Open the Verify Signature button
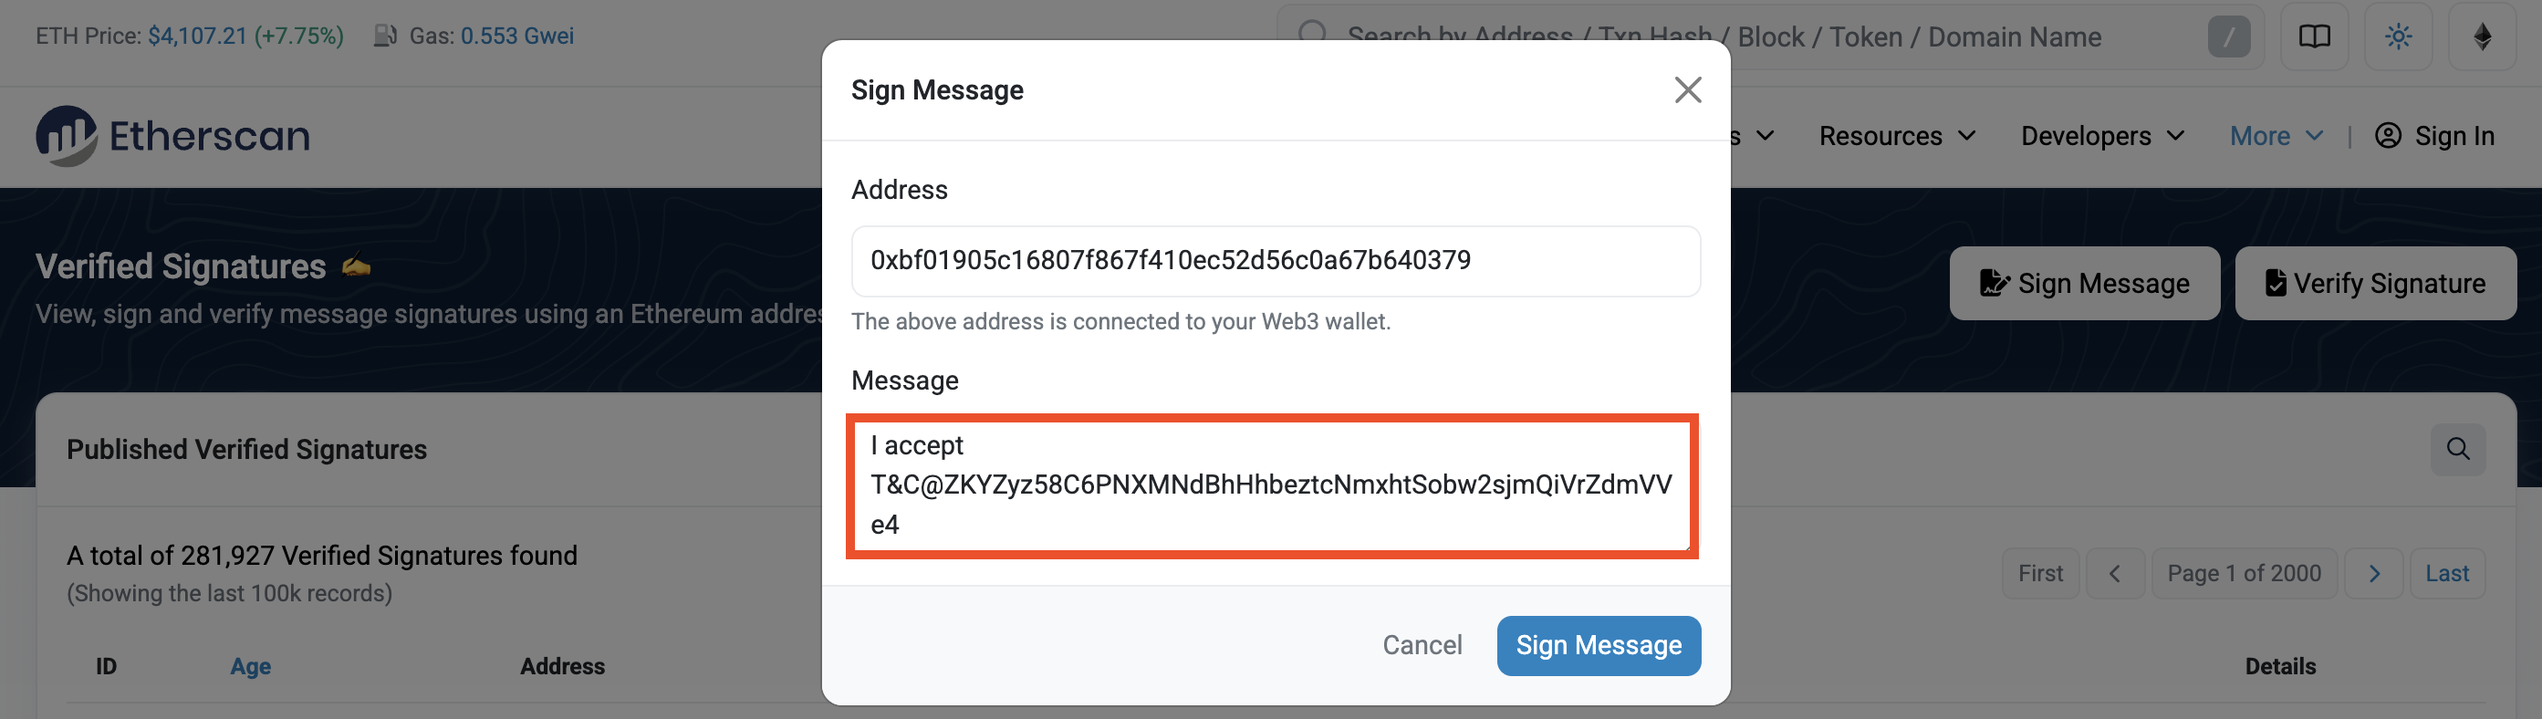This screenshot has height=719, width=2542. tap(2375, 283)
